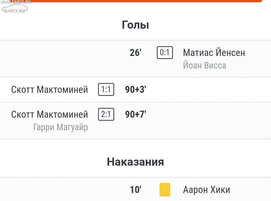Click the 0:1 score badge
This screenshot has height=201, width=271.
[x=165, y=52]
